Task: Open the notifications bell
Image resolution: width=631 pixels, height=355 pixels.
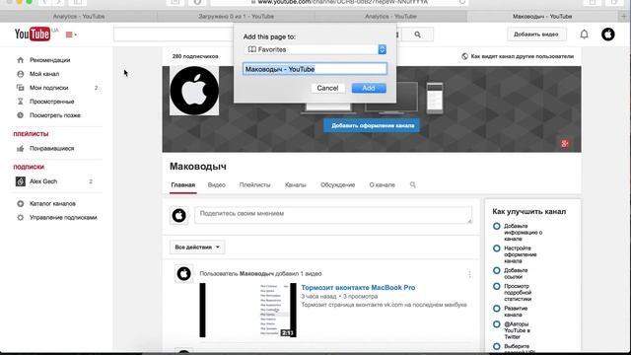Action: pyautogui.click(x=584, y=35)
